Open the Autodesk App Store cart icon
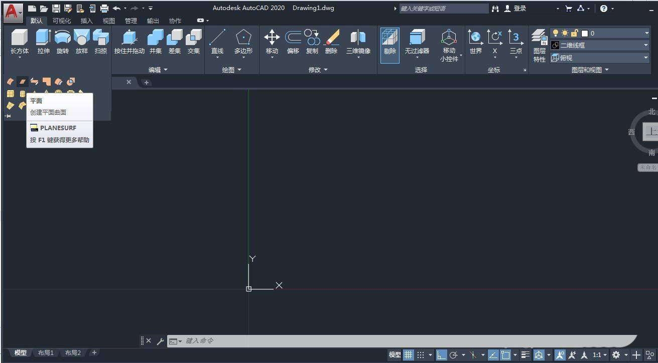The width and height of the screenshot is (658, 363). (x=568, y=8)
